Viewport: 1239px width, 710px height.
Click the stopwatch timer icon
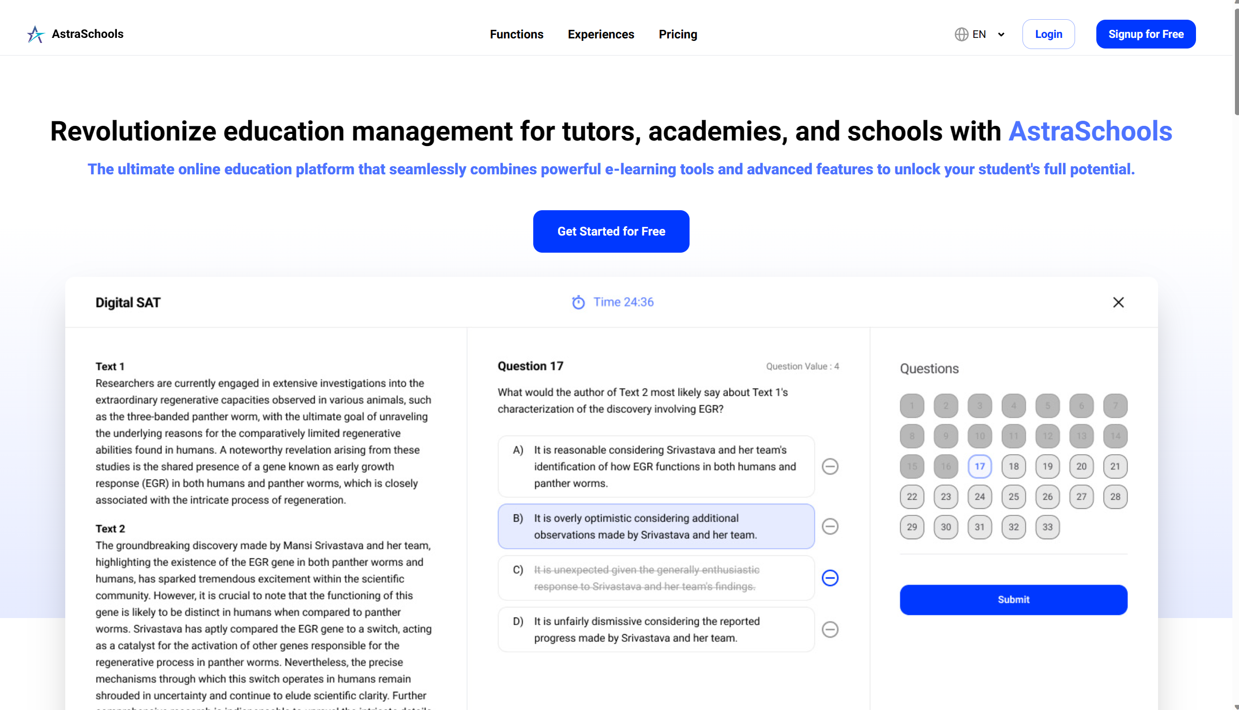(x=578, y=302)
